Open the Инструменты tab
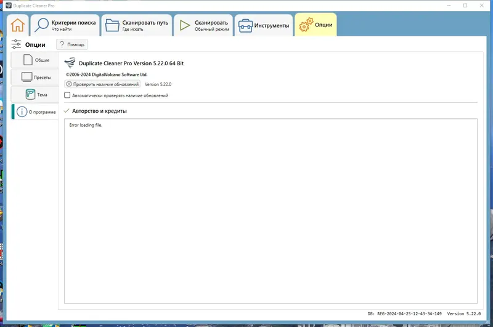The width and height of the screenshot is (493, 327). tap(264, 25)
